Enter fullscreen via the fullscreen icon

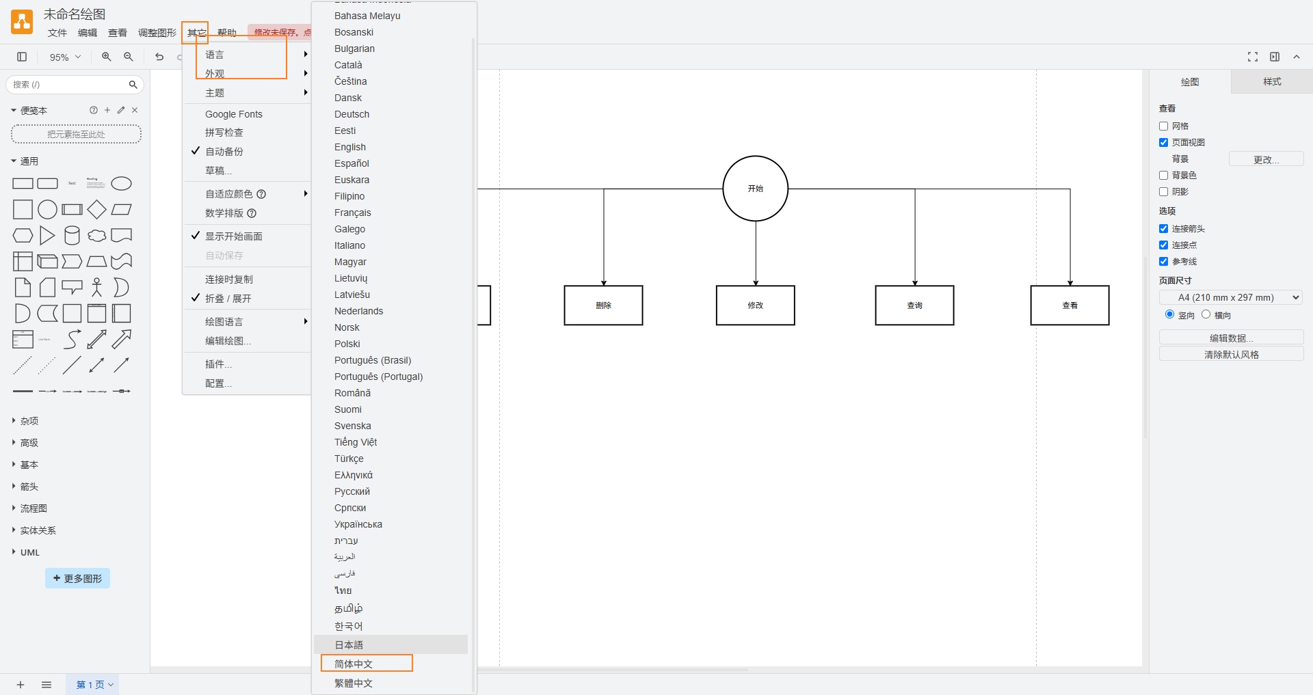point(1253,57)
